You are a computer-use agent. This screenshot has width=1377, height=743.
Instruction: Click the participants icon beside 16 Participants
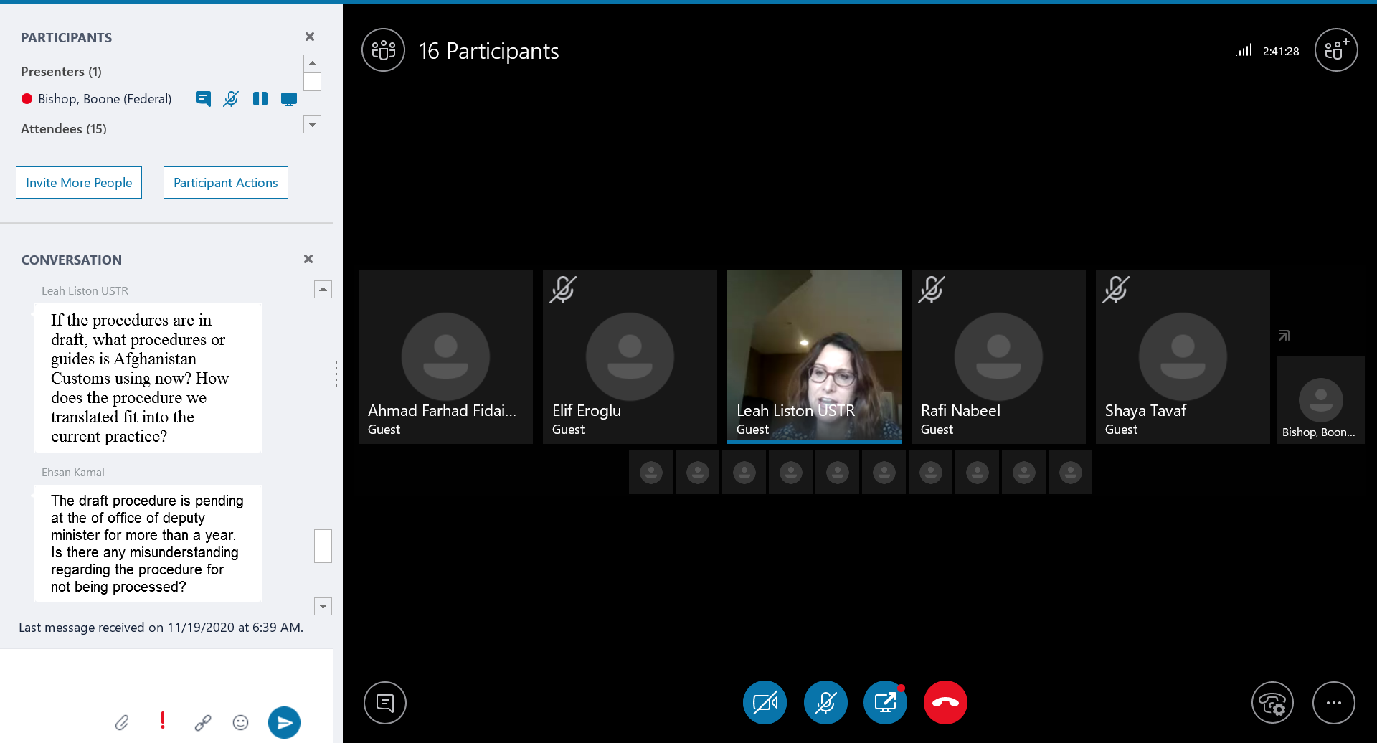384,50
